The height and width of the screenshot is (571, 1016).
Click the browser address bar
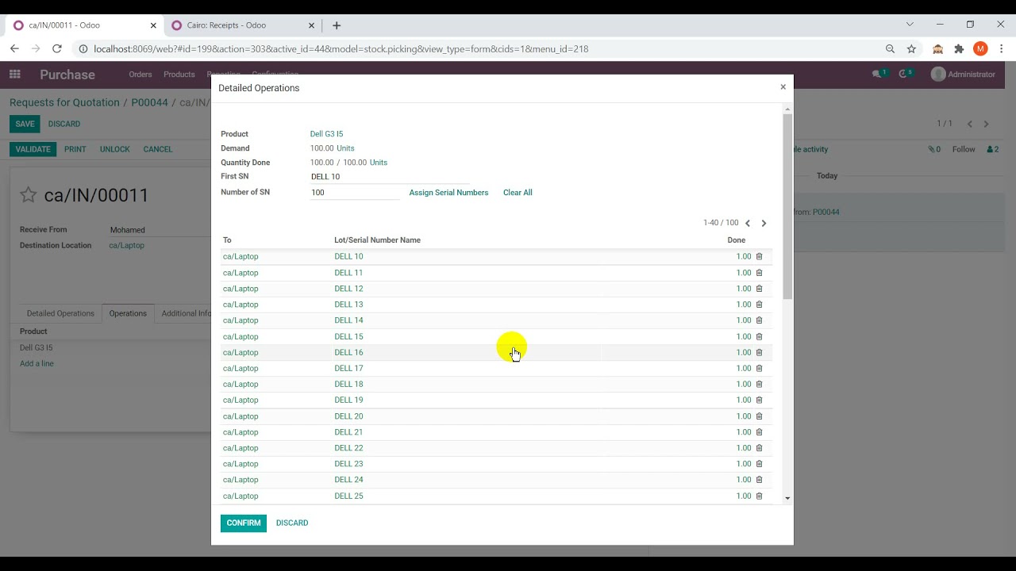tap(476, 49)
